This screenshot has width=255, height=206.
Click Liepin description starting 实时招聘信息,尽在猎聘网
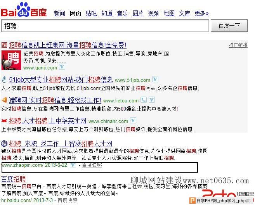tap(89, 109)
